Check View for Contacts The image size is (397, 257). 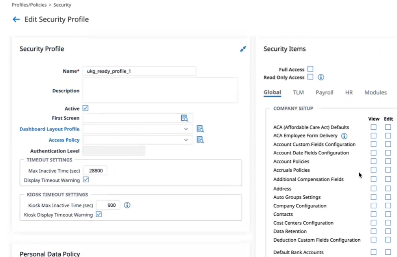373,214
